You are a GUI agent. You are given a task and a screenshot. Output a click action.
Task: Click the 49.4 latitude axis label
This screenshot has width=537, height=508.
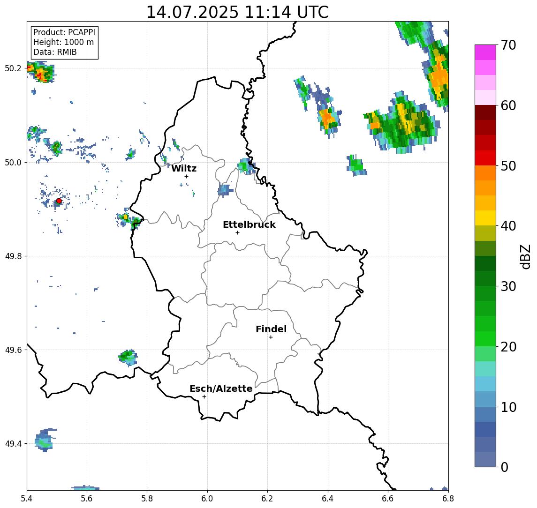(x=13, y=444)
